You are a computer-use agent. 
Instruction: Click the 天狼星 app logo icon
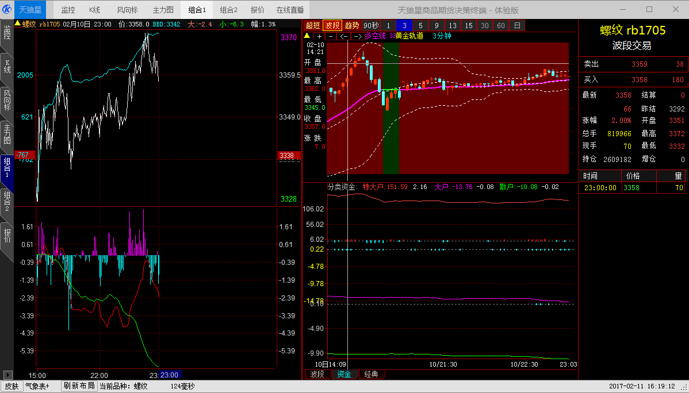(x=7, y=9)
